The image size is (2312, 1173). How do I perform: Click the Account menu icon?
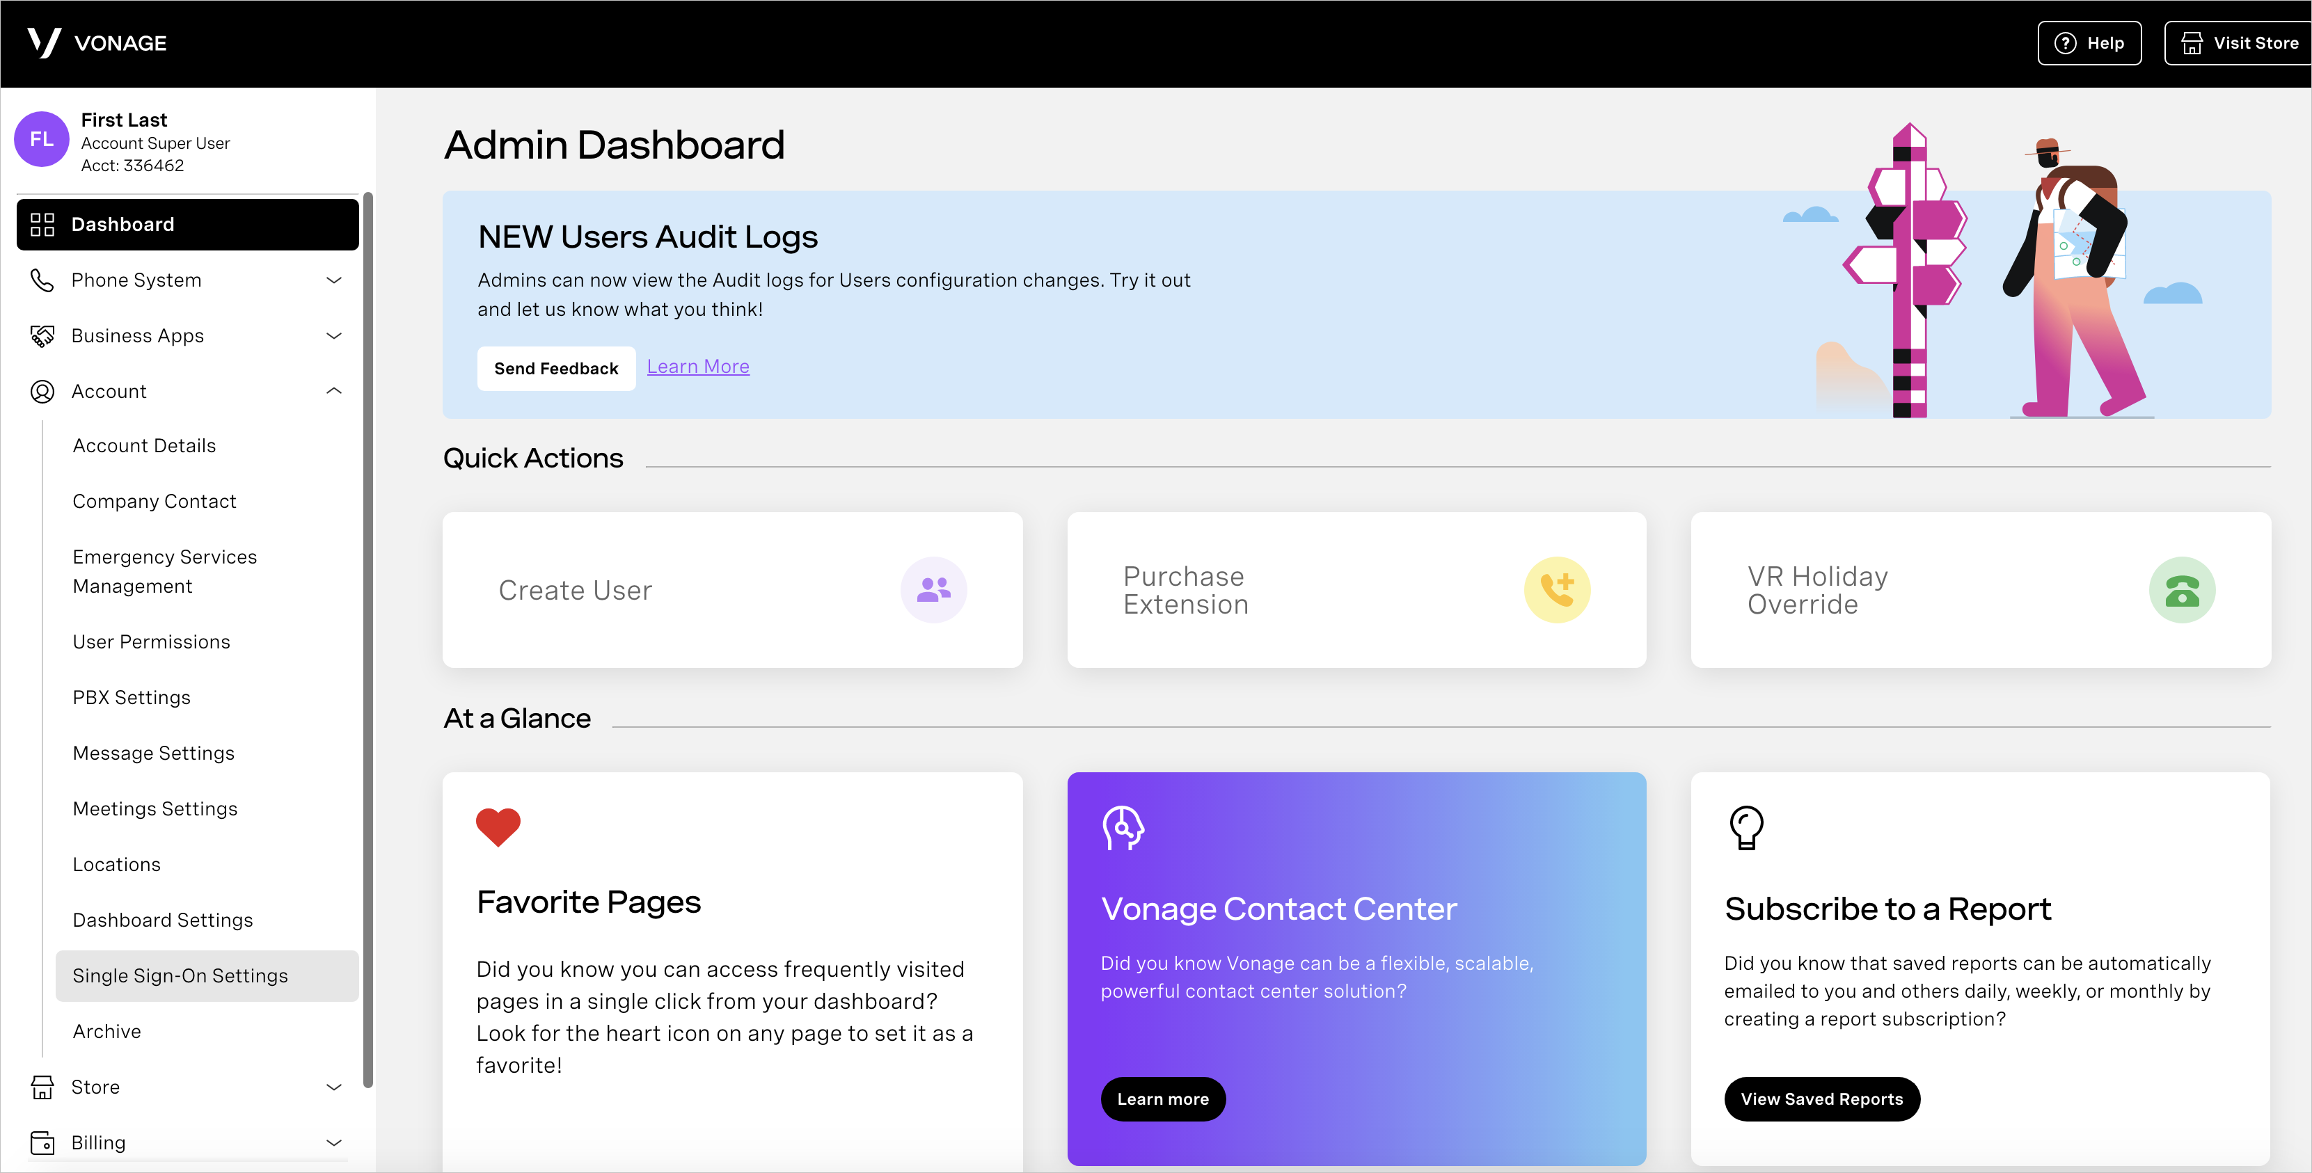[42, 390]
